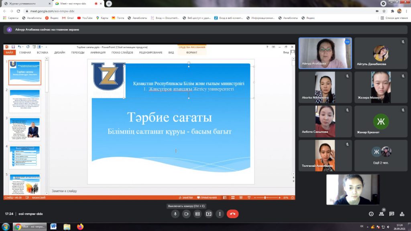Turn off the camera in Meet
The image size is (411, 231).
[x=186, y=214]
